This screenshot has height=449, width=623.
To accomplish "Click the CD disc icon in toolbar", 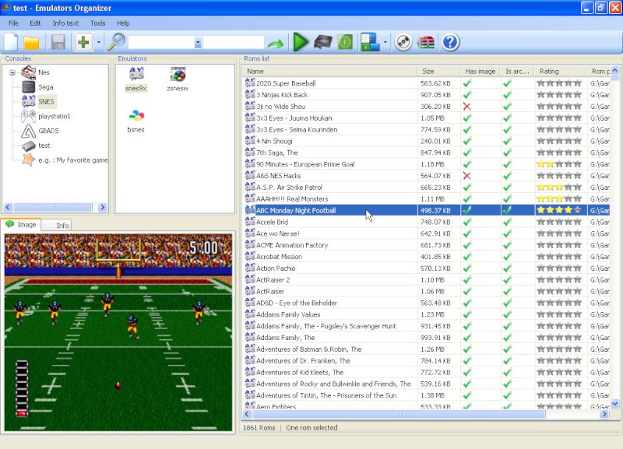I will [x=403, y=42].
